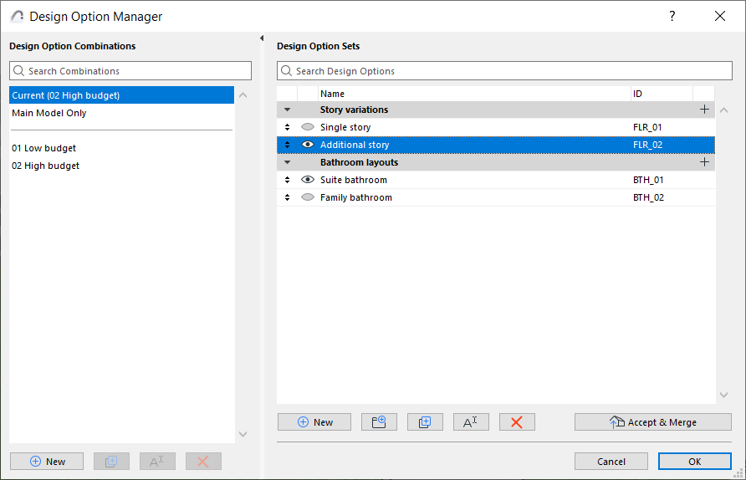Select the Single story row name
746x480 pixels.
[345, 127]
